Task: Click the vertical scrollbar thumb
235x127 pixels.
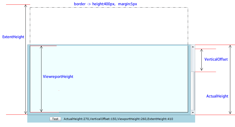Action: tap(193, 91)
